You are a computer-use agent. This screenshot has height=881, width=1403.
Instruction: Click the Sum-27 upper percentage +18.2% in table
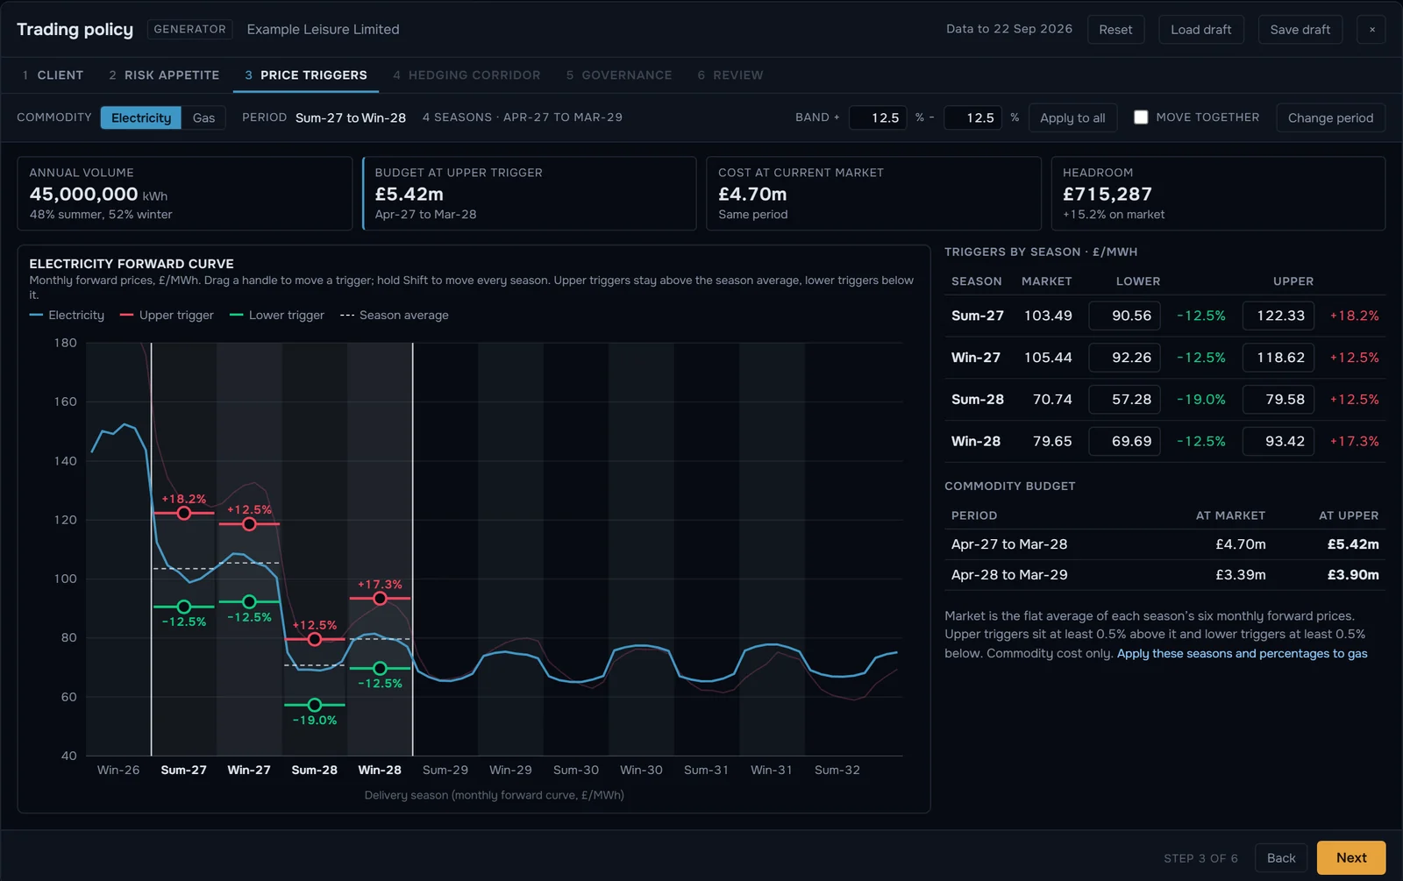click(1354, 316)
